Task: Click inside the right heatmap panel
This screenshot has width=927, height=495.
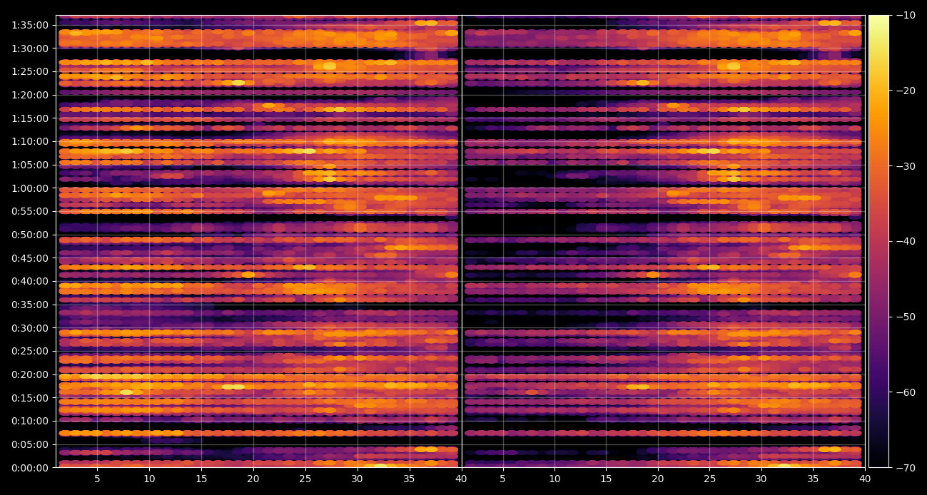Action: pyautogui.click(x=663, y=241)
